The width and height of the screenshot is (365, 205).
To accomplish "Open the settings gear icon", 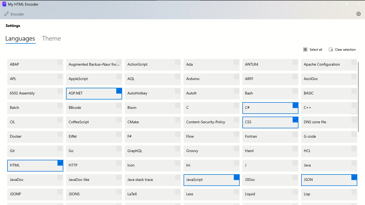I will click(x=358, y=14).
